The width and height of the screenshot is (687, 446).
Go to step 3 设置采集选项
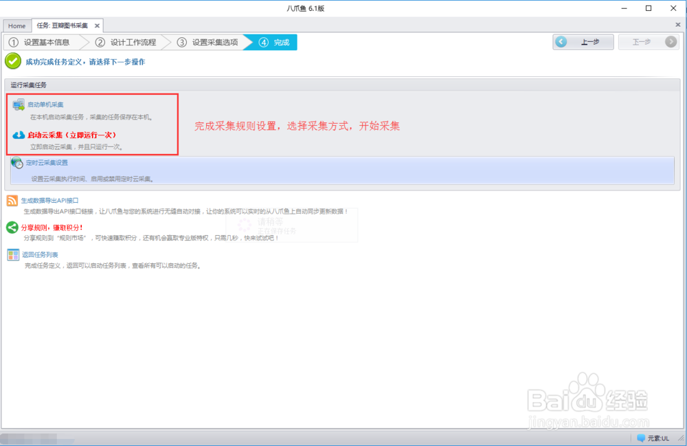pyautogui.click(x=207, y=43)
